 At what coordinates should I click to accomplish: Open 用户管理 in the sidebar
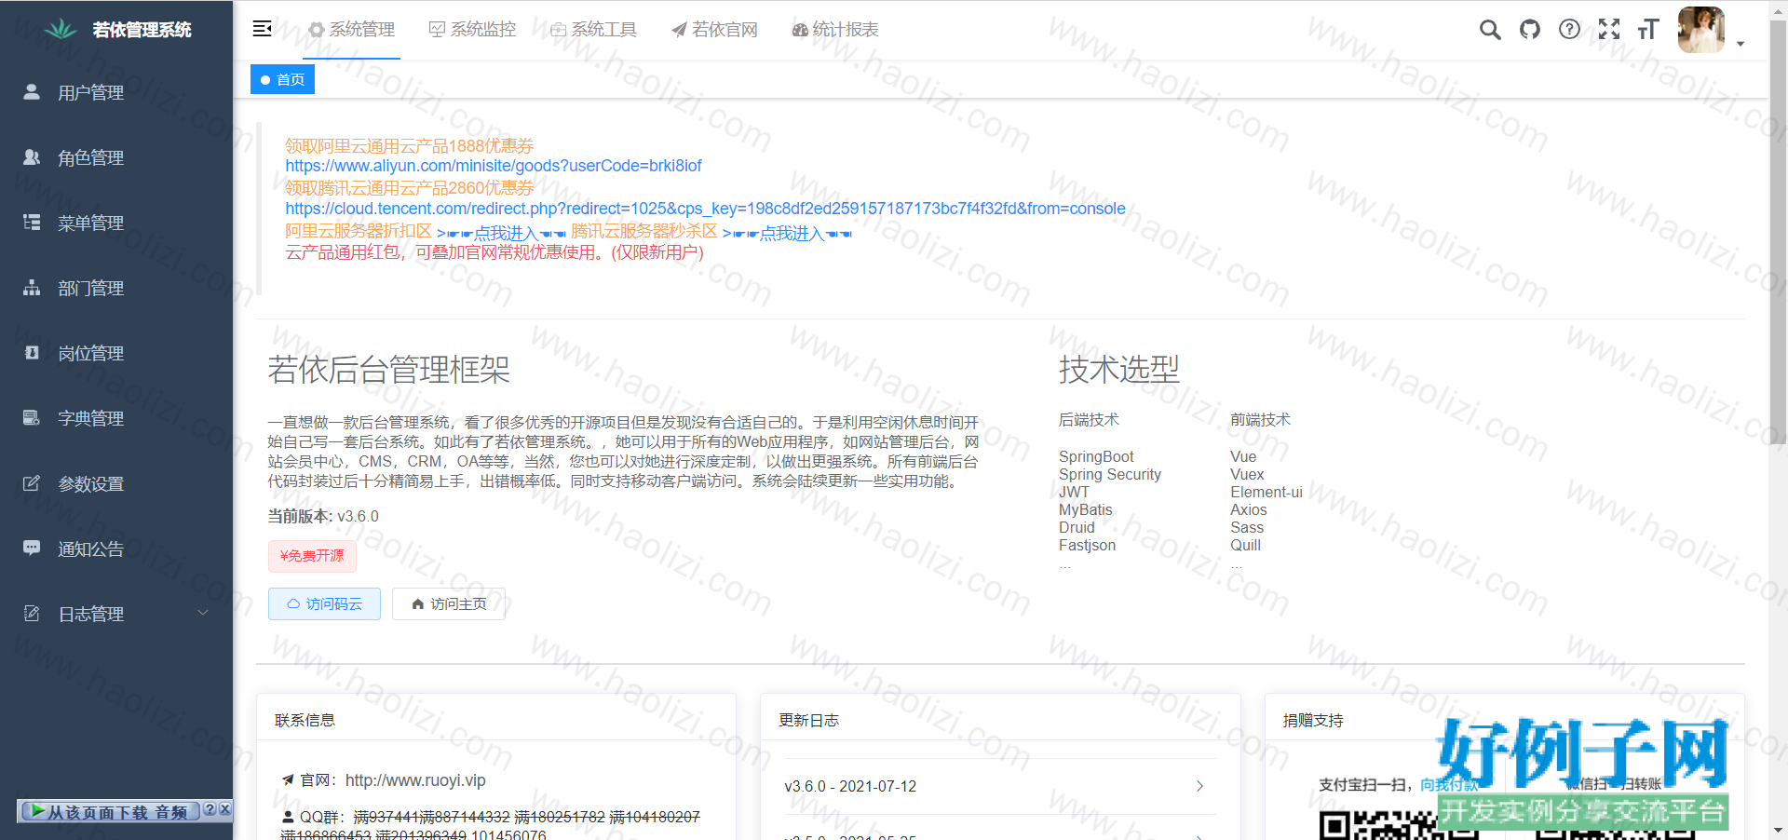(x=116, y=92)
